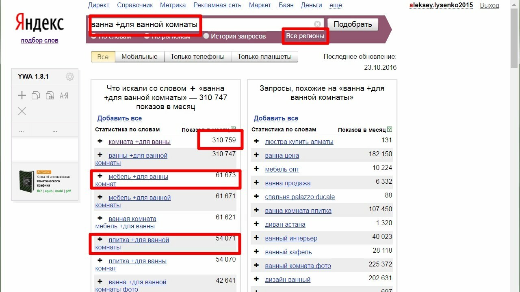Add 'ванная комната мебель +для ванны' with plus icon
This screenshot has height=292, width=520.
pos(100,218)
